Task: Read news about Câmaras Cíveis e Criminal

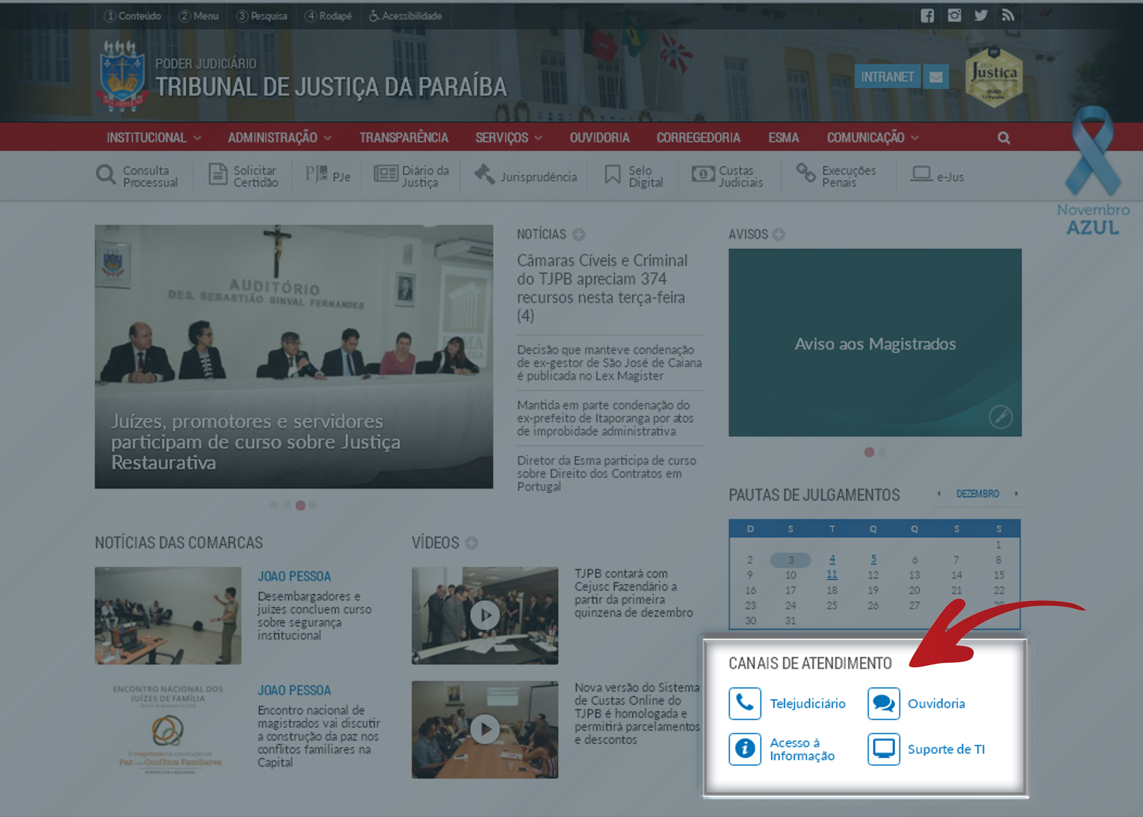Action: pyautogui.click(x=602, y=288)
